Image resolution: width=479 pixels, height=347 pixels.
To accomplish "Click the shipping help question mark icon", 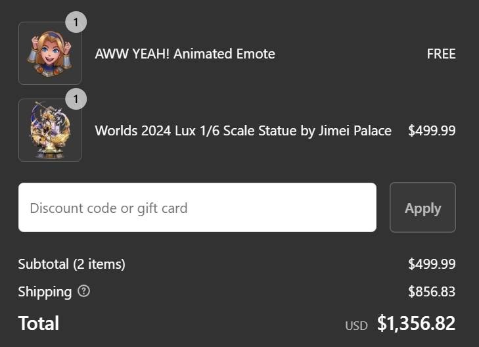I will [x=83, y=291].
